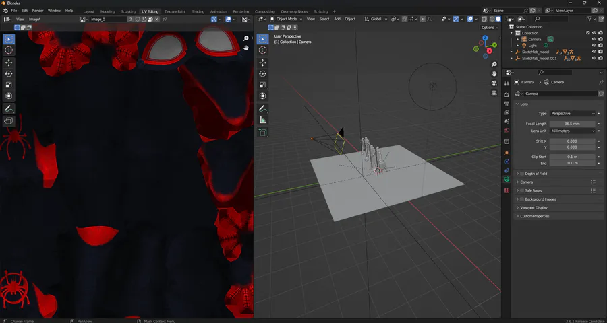Open the Texture properties checker tab
Viewport: 607px width, 323px height.
pos(507,191)
